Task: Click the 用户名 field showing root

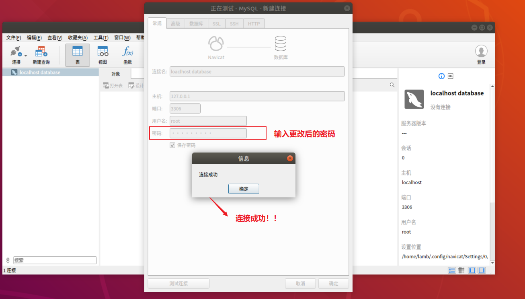Action: (x=208, y=121)
